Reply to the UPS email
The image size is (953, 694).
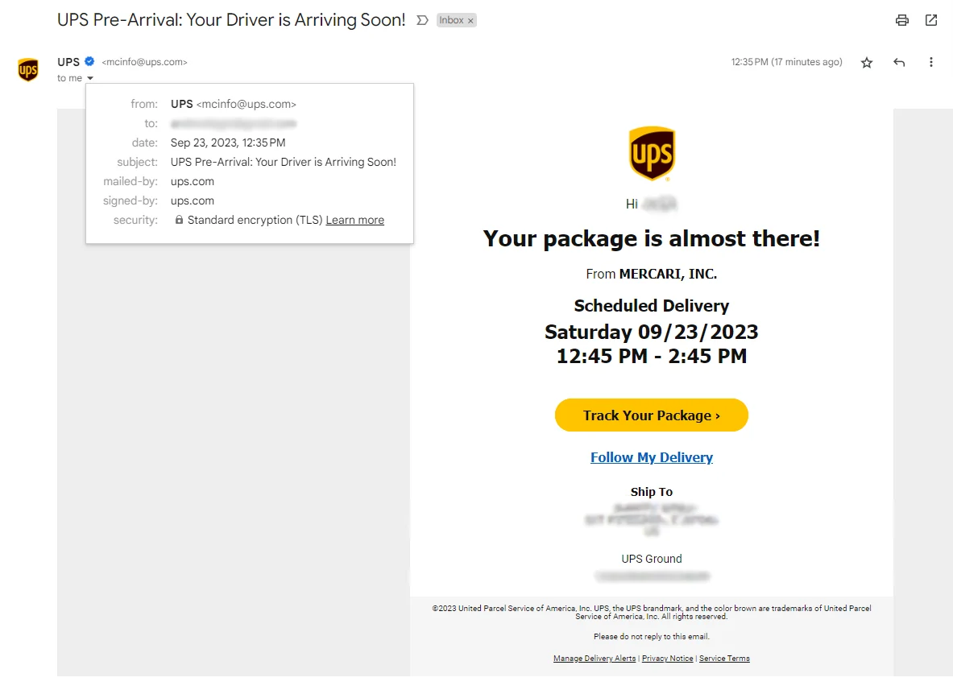tap(898, 62)
